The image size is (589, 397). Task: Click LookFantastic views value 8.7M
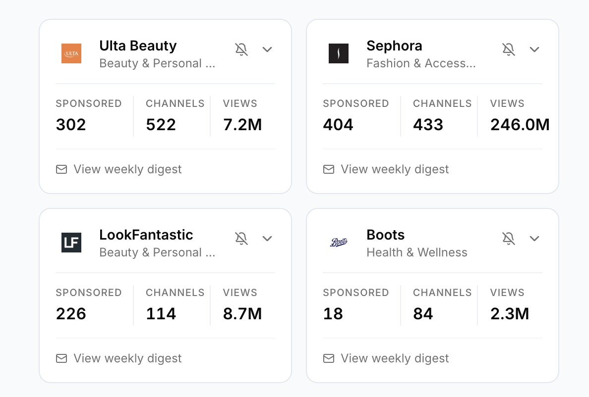click(x=242, y=313)
